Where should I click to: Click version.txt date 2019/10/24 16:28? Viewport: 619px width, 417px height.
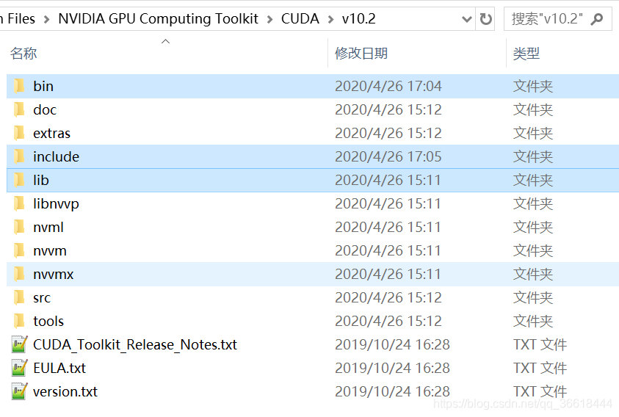tap(392, 392)
